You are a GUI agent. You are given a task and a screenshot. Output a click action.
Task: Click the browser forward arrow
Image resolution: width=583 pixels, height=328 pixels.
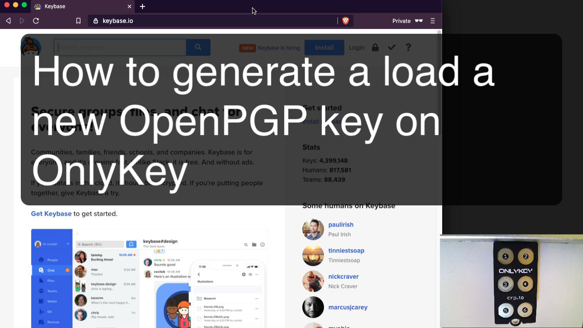click(22, 21)
